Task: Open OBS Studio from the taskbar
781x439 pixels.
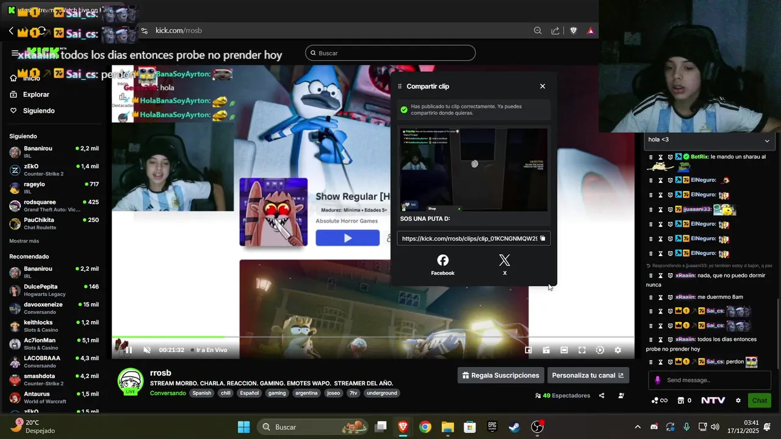Action: [x=537, y=427]
